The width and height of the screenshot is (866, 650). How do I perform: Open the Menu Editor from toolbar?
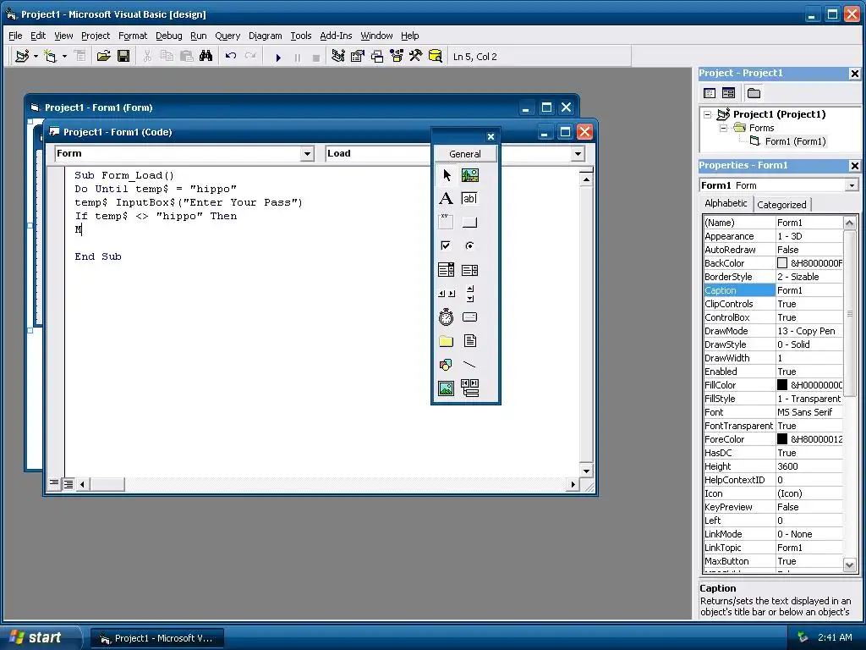tap(80, 57)
